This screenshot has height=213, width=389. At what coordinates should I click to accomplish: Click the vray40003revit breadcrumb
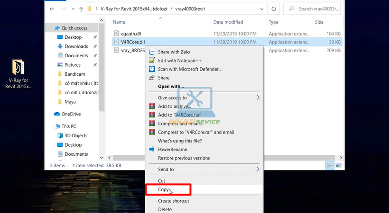[190, 9]
